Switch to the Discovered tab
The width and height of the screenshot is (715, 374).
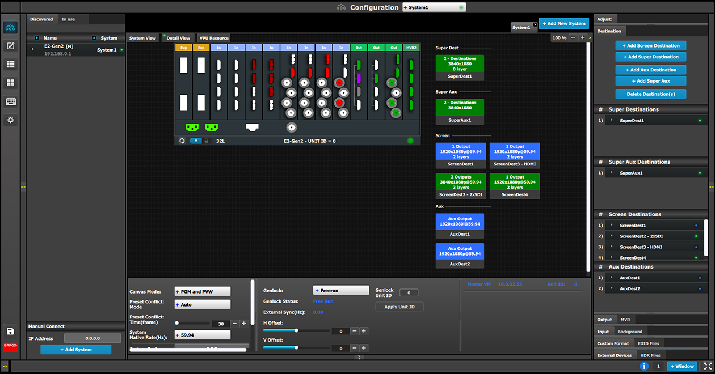click(41, 19)
